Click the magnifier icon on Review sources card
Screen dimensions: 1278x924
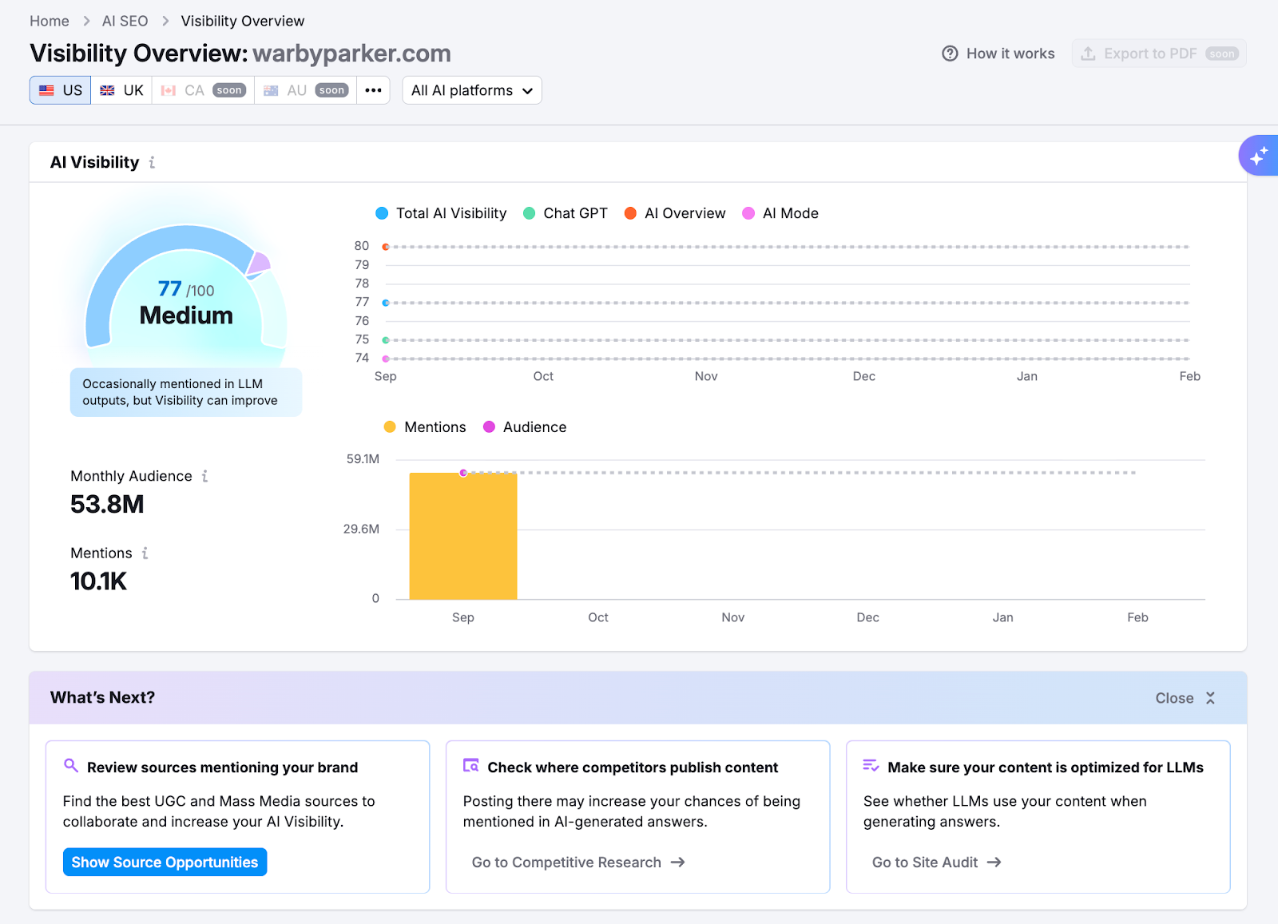(x=71, y=766)
